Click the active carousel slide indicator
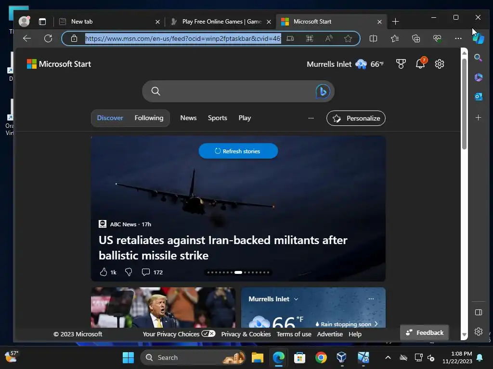This screenshot has height=369, width=493. coord(238,272)
